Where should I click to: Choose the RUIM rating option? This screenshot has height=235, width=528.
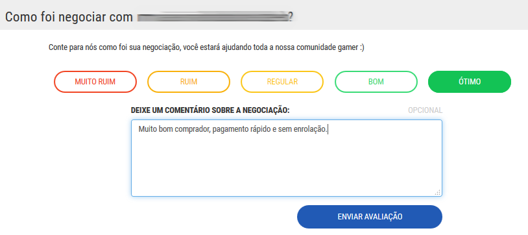189,82
